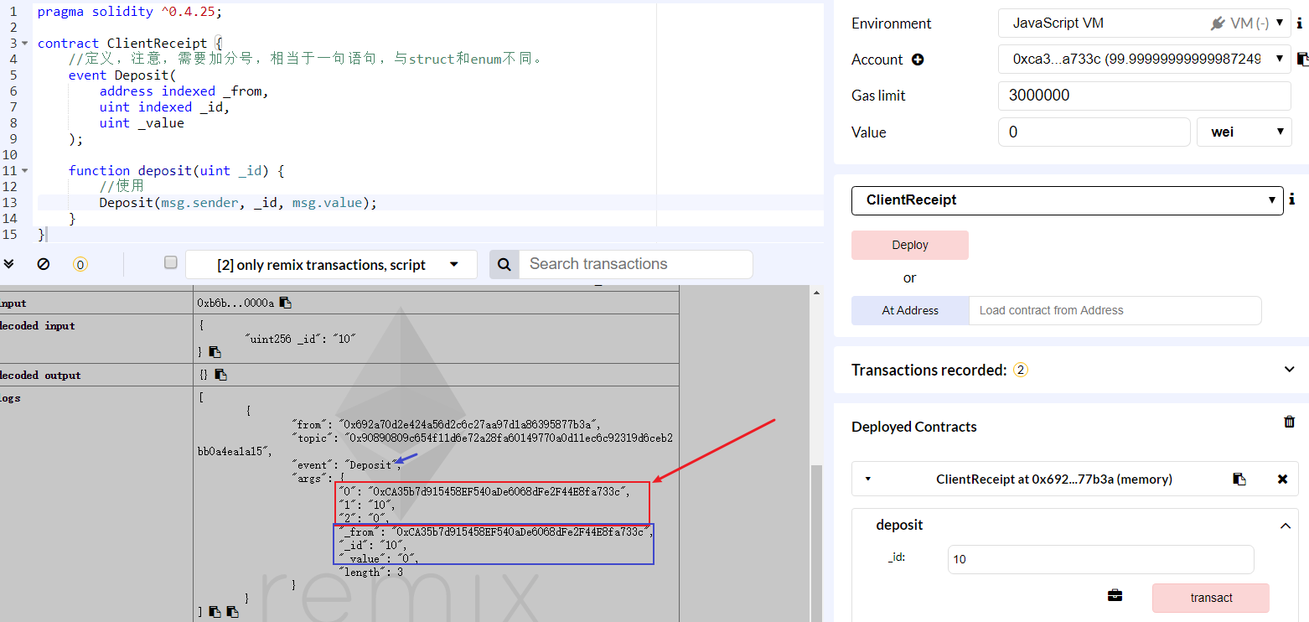Toggle the terminal panel double-chevron icon

point(8,264)
